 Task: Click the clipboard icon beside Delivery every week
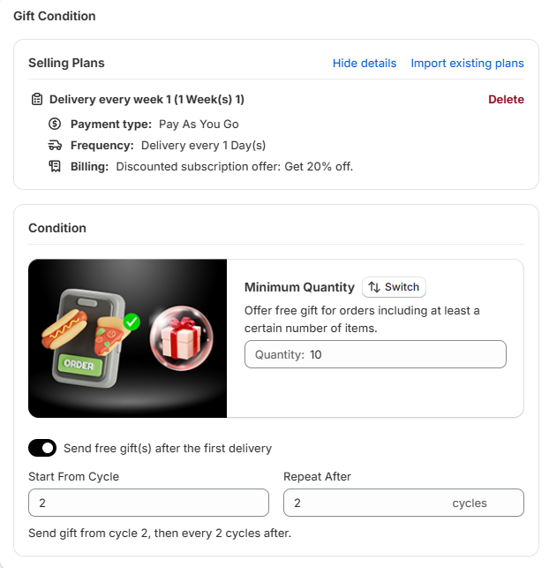point(36,99)
